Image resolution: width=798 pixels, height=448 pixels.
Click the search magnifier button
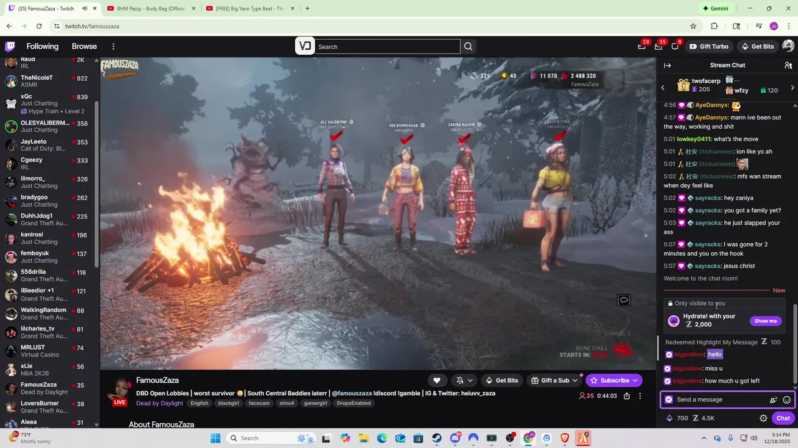(x=468, y=47)
